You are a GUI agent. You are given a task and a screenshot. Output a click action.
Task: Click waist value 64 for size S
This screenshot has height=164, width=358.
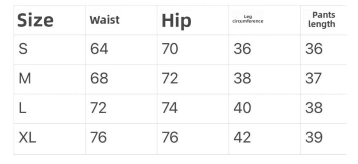click(x=99, y=49)
